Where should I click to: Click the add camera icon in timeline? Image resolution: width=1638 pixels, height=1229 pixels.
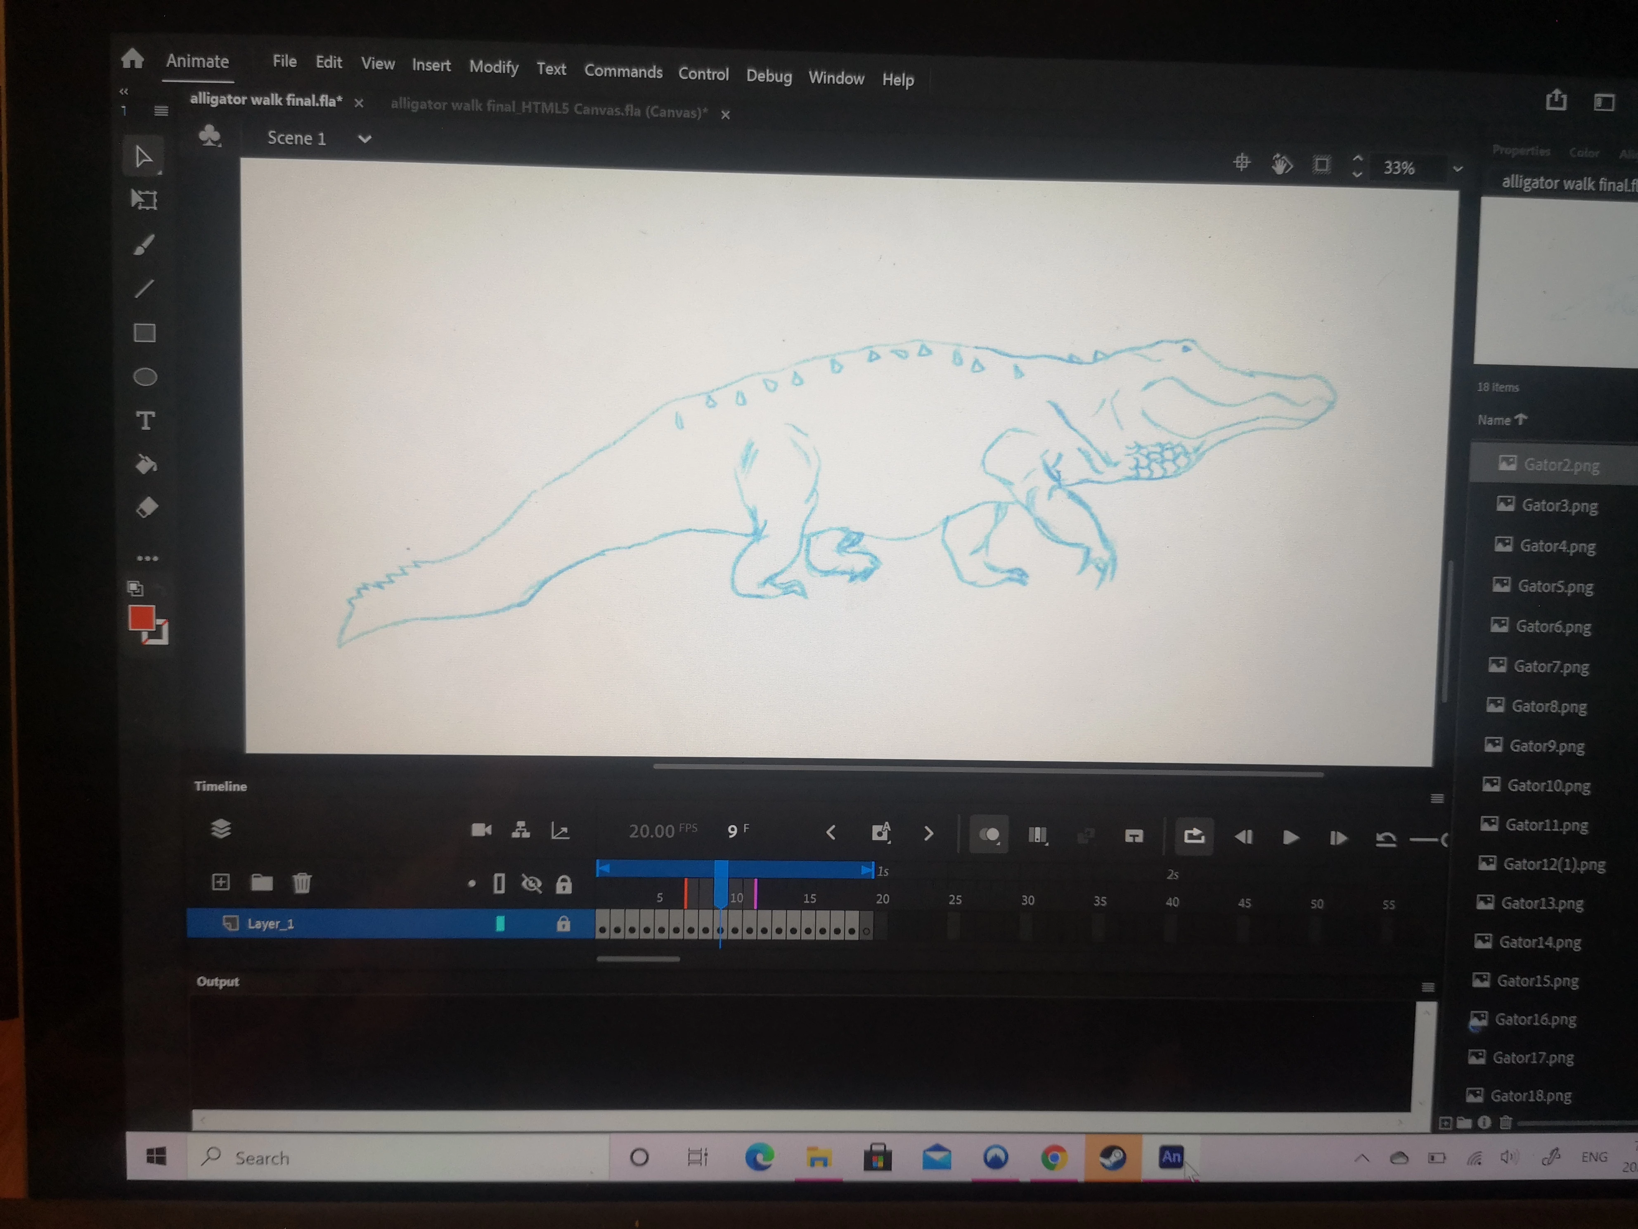[481, 830]
